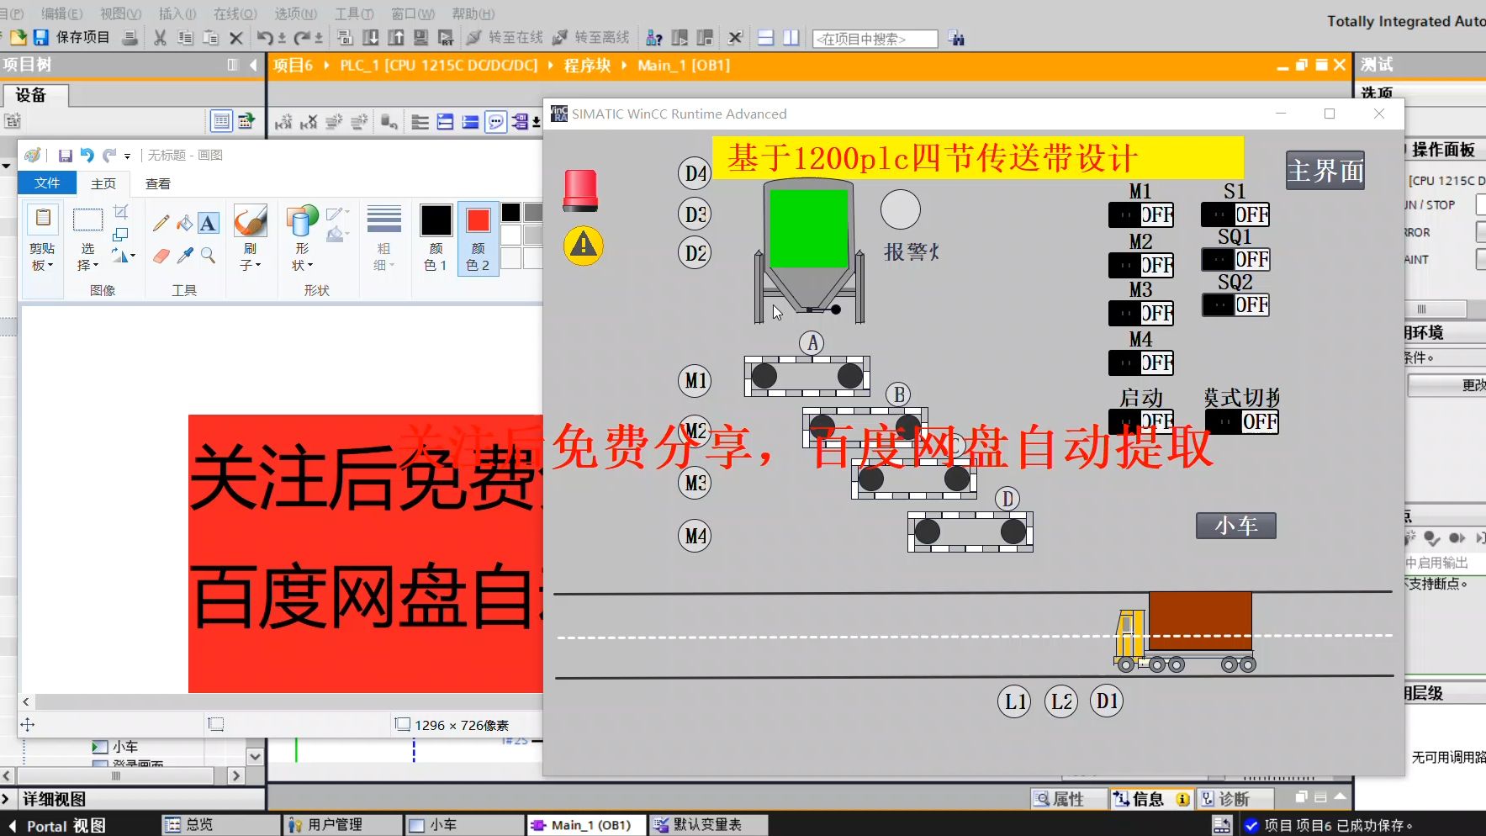The image size is (1486, 836).
Task: Toggle the M4 OFF switch
Action: (x=1141, y=362)
